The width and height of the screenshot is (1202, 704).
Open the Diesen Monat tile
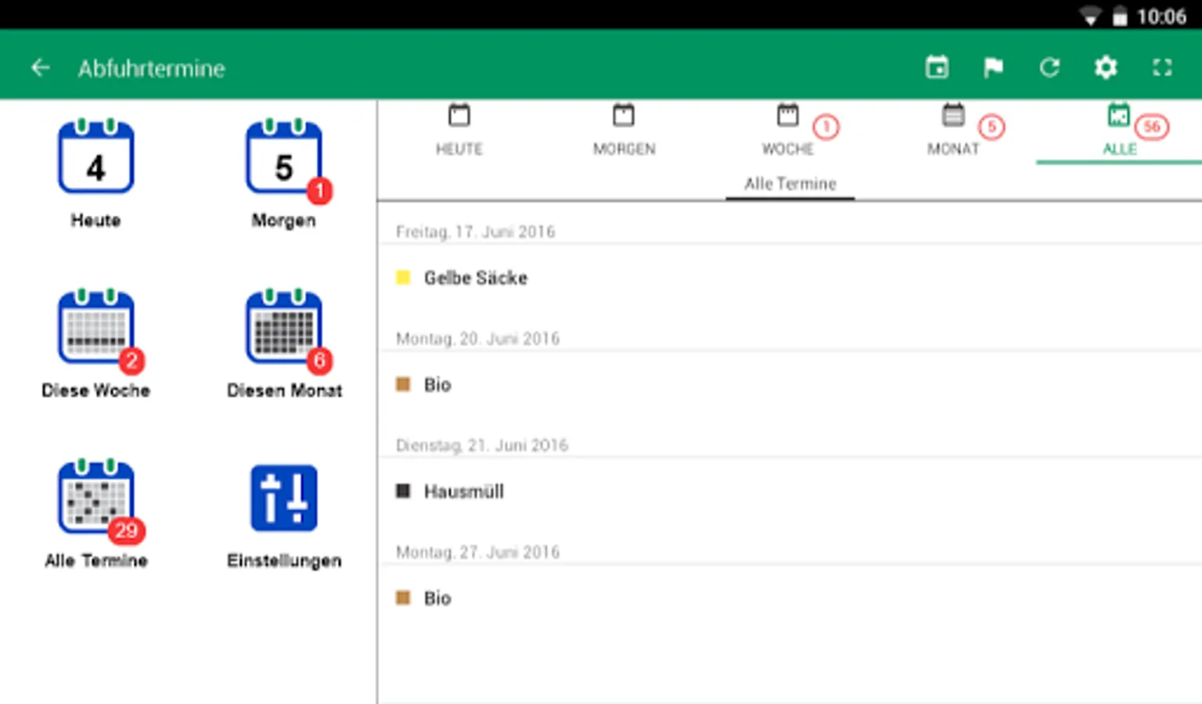pyautogui.click(x=285, y=344)
